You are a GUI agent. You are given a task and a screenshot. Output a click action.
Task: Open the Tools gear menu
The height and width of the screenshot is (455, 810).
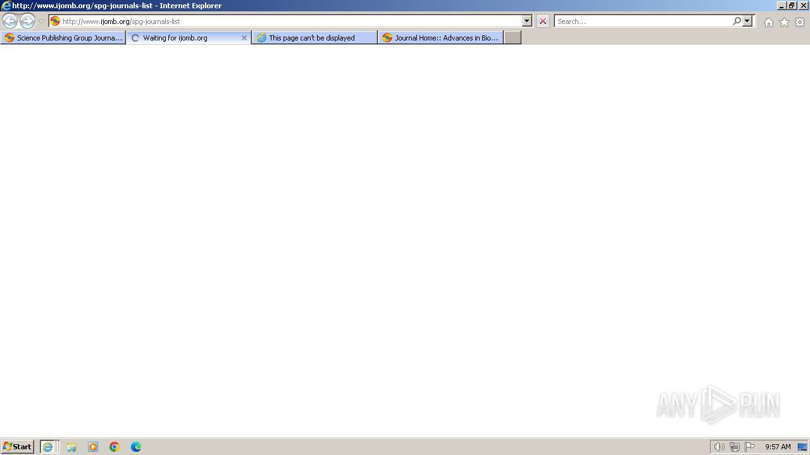[800, 22]
